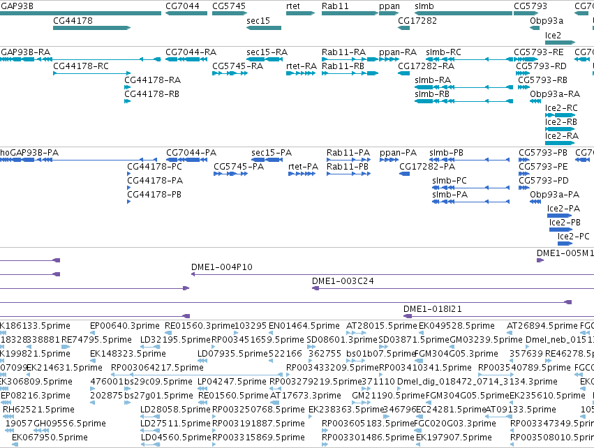
Task: Click protein label Obp93a-PA
Action: (x=555, y=194)
